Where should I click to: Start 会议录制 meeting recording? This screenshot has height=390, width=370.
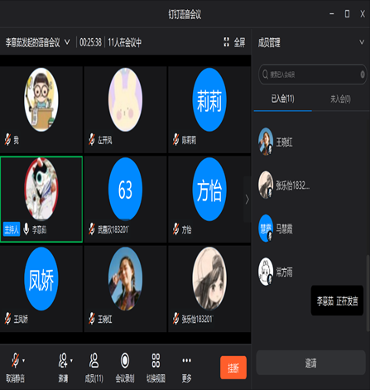click(x=125, y=360)
